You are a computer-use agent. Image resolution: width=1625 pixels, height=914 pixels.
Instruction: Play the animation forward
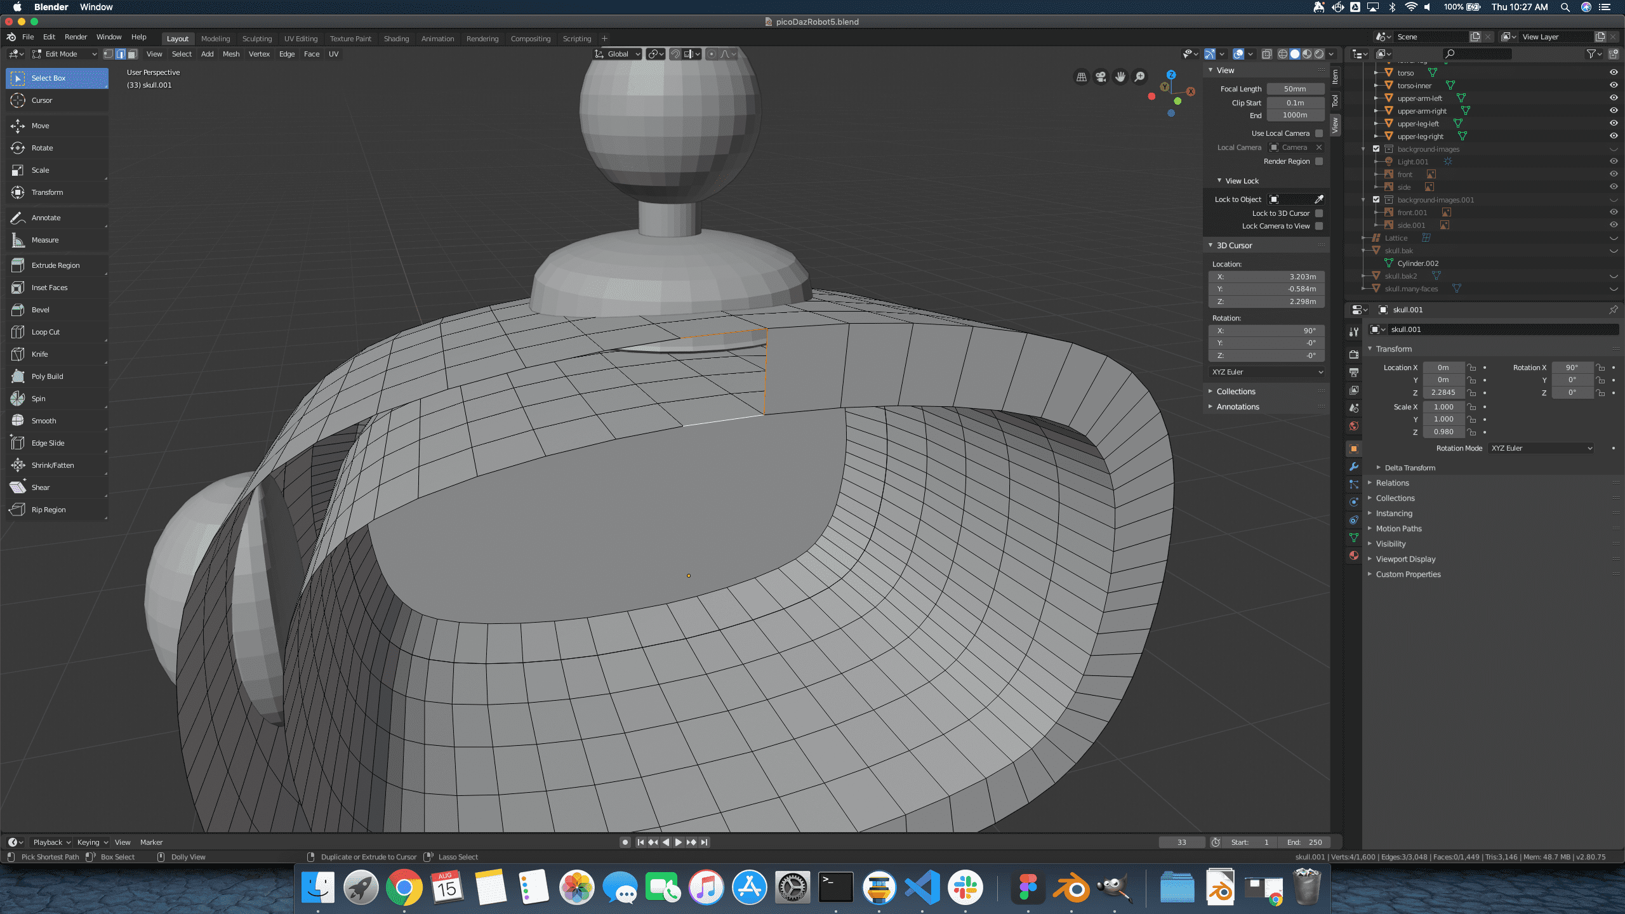678,842
